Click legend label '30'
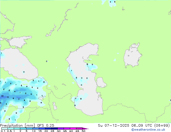The height and width of the screenshot is (132, 171). coord(59,131)
